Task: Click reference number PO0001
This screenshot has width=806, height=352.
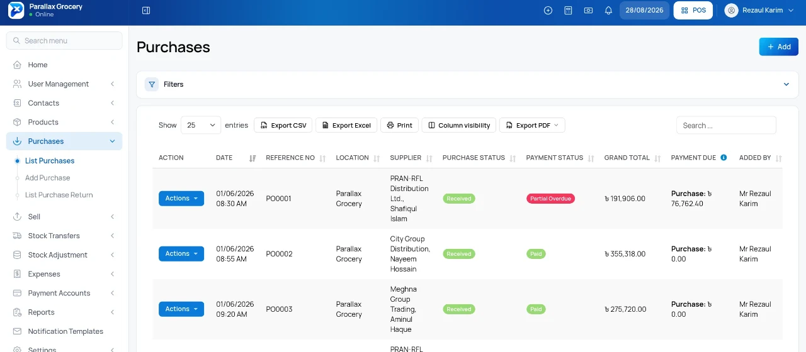Action: tap(279, 199)
